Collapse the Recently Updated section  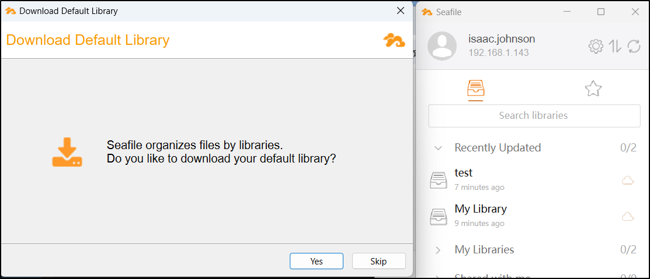438,148
